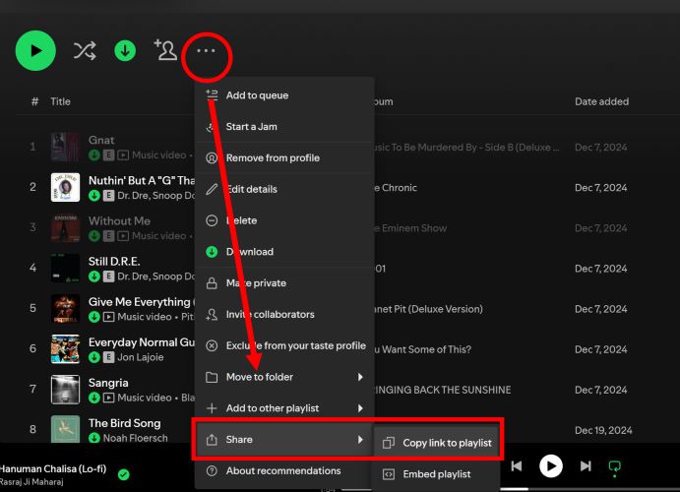Viewport: 680px width, 492px height.
Task: Skip to the next track
Action: tap(586, 466)
